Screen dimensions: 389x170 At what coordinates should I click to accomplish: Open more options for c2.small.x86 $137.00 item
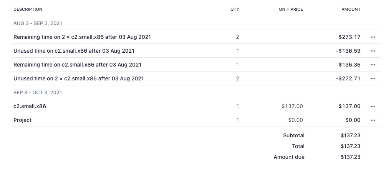pyautogui.click(x=372, y=107)
